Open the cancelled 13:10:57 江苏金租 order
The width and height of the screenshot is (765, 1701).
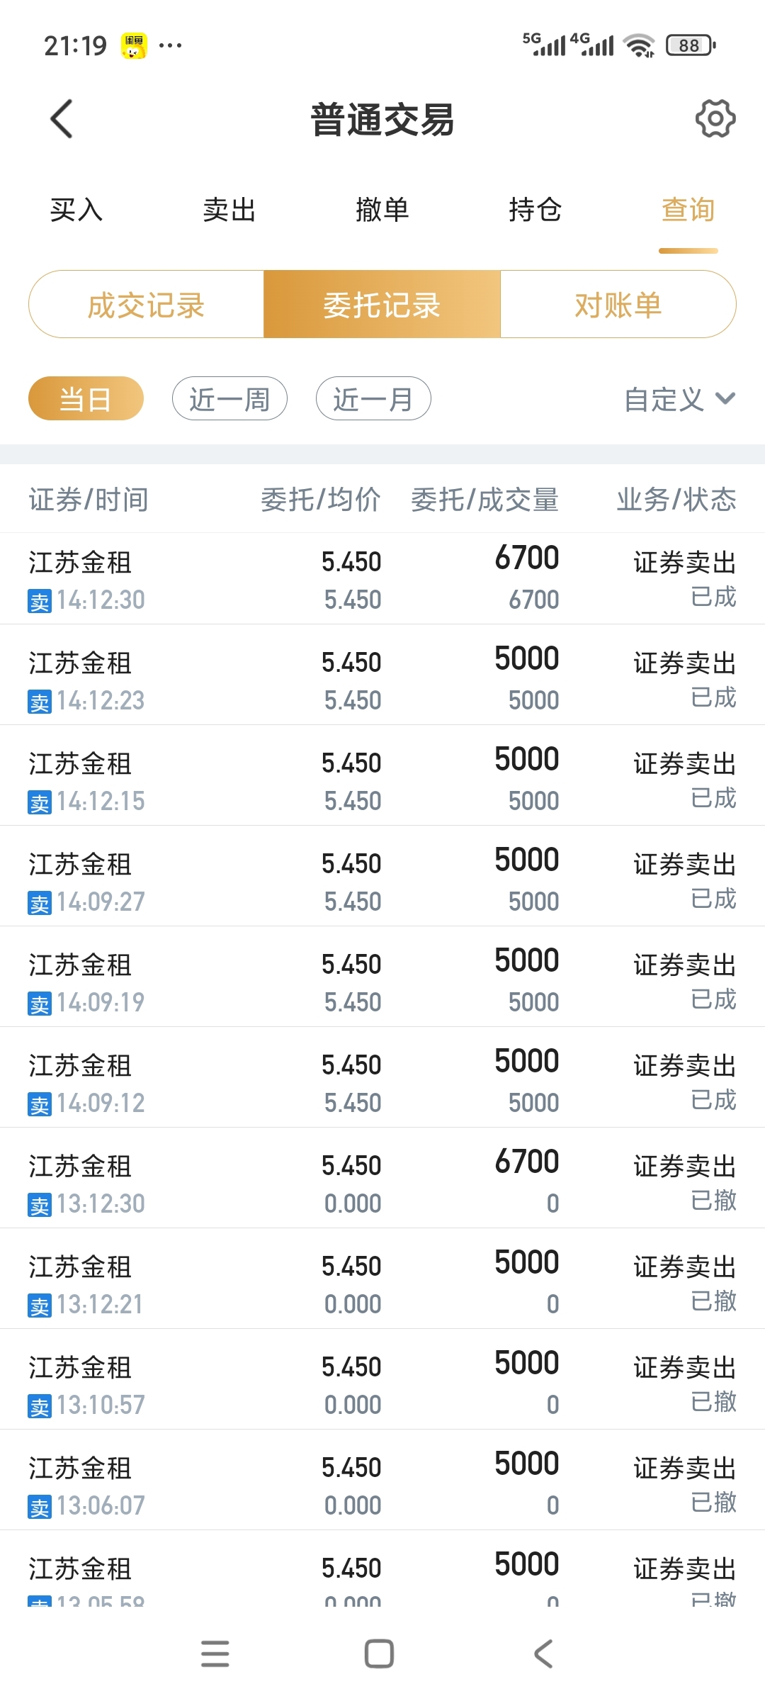tap(382, 1379)
